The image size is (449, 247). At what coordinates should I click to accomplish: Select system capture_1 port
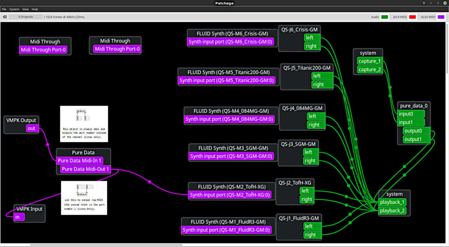pos(370,61)
